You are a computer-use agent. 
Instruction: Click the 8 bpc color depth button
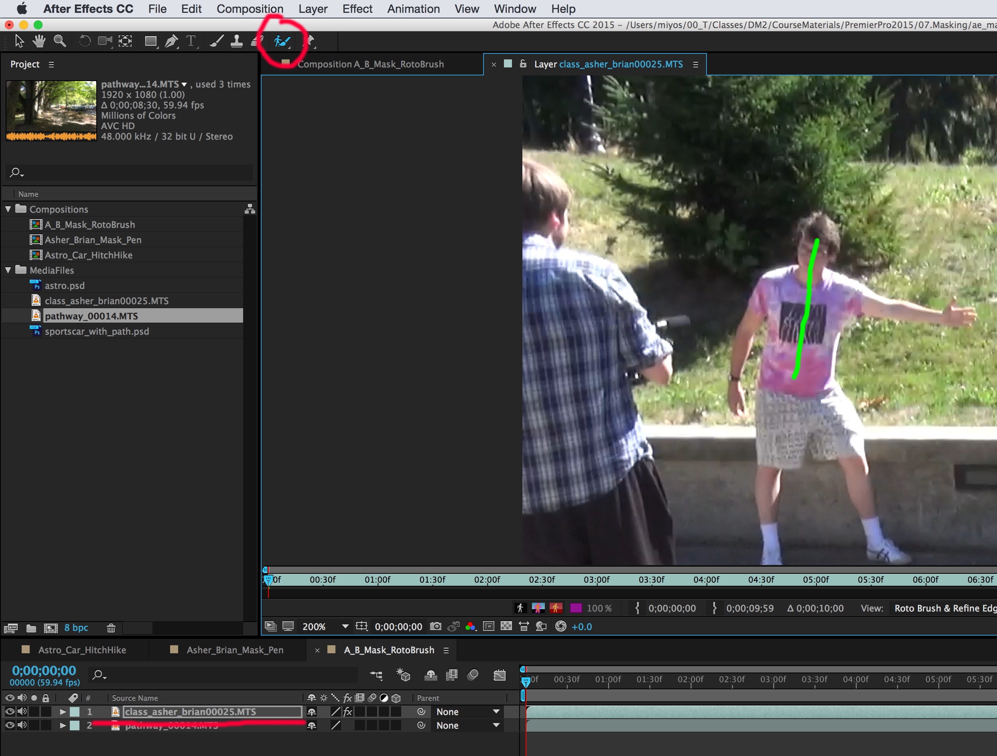click(76, 628)
